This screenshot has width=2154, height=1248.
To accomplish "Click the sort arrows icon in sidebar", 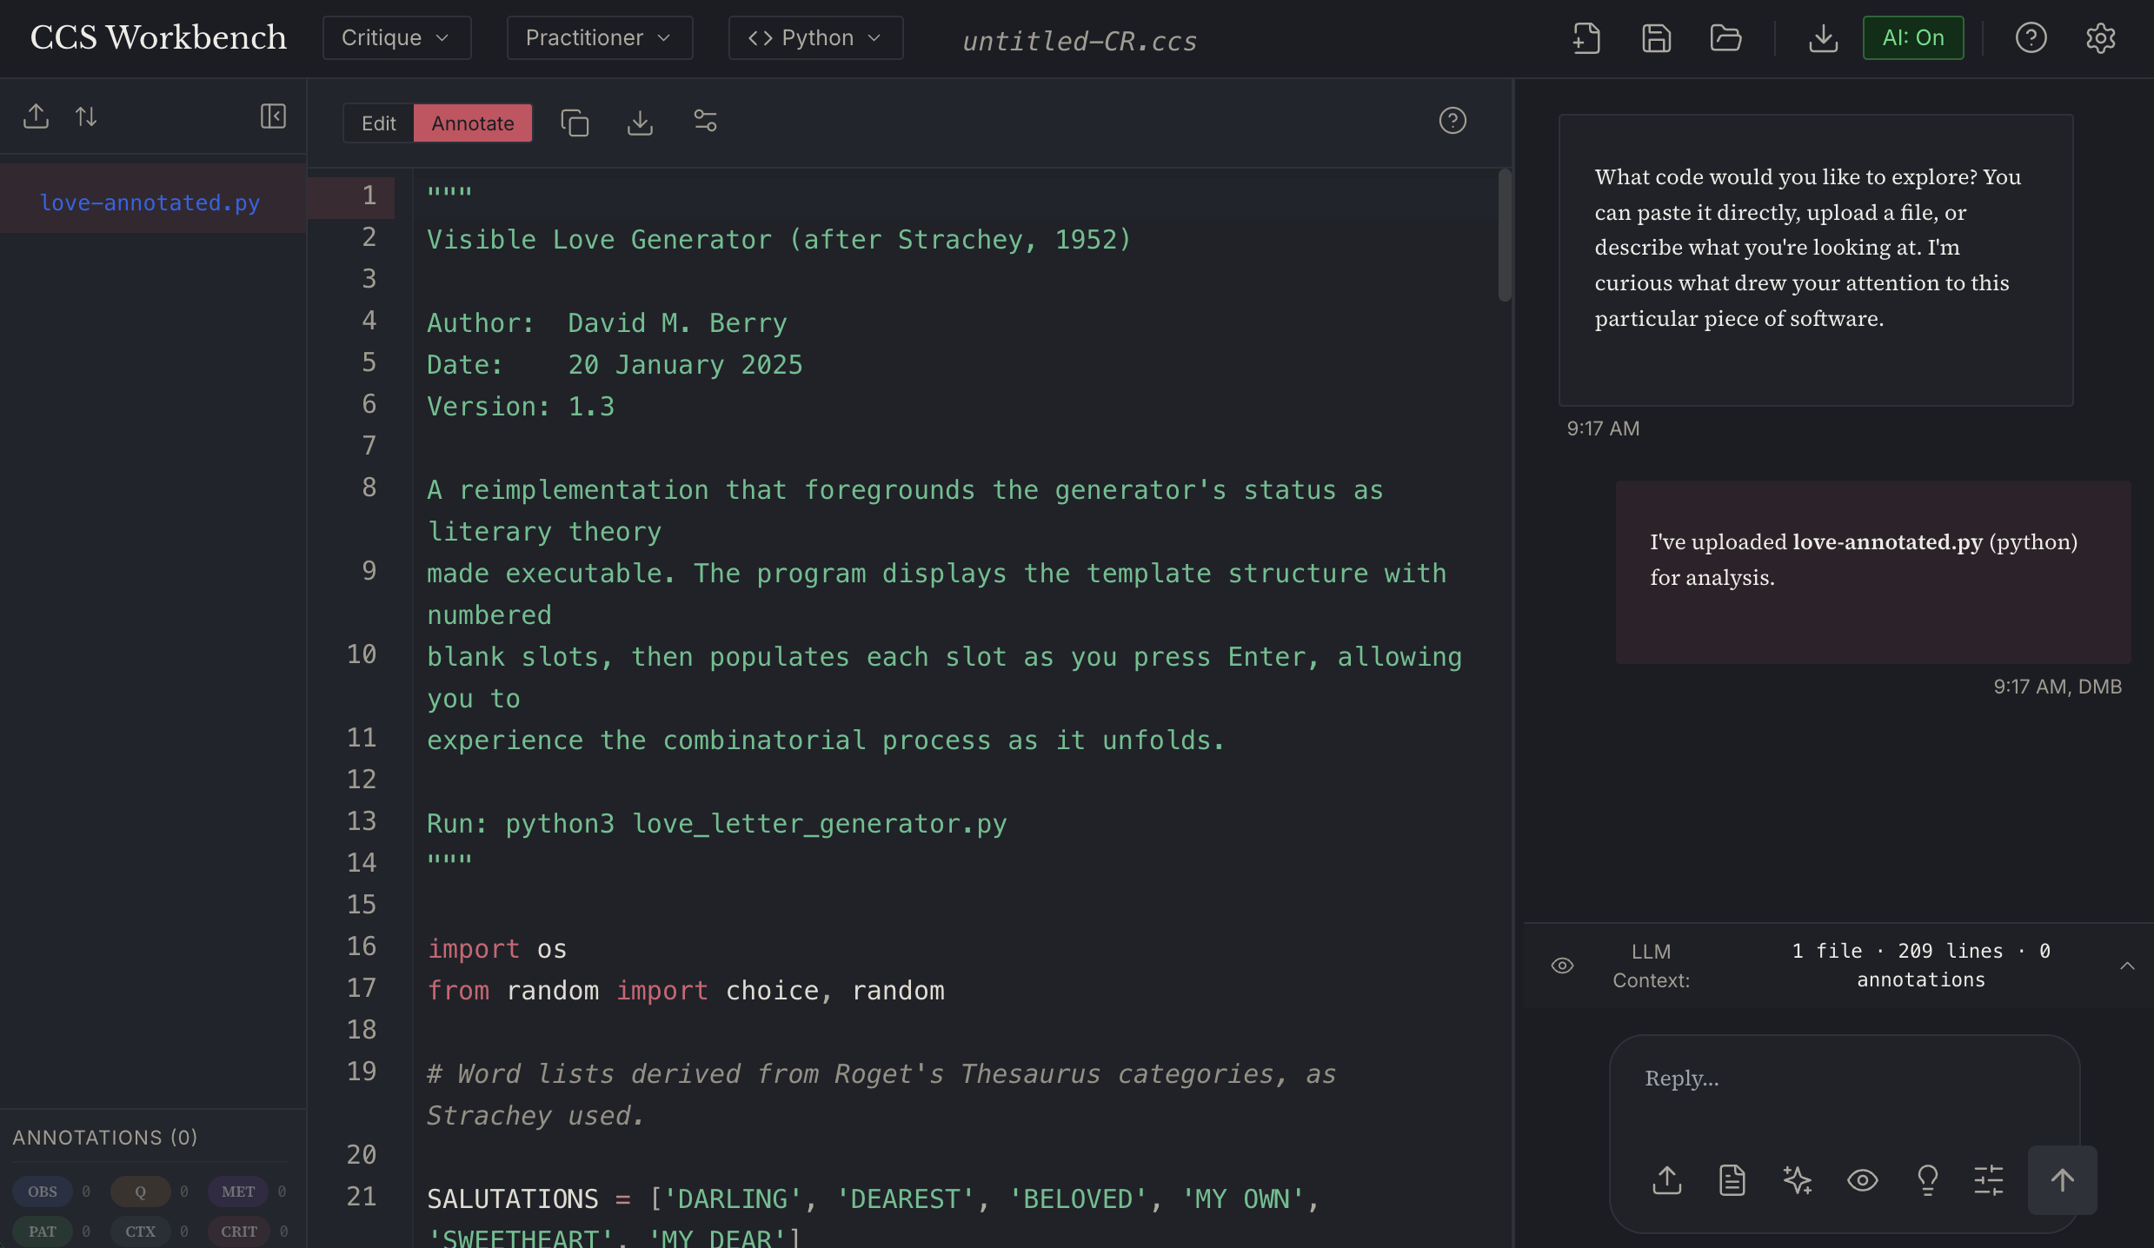I will 86,116.
